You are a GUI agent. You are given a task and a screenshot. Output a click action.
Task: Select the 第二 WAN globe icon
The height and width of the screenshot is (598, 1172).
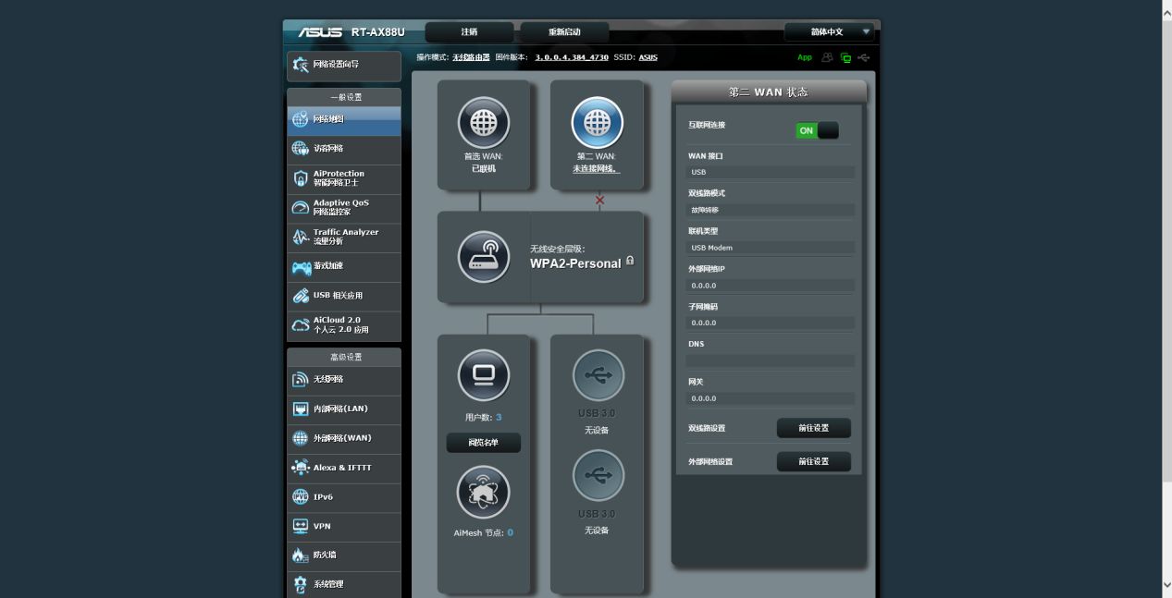(x=597, y=122)
